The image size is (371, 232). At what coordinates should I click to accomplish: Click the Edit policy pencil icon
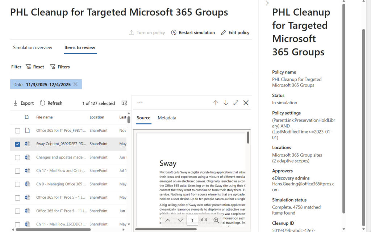click(x=224, y=33)
